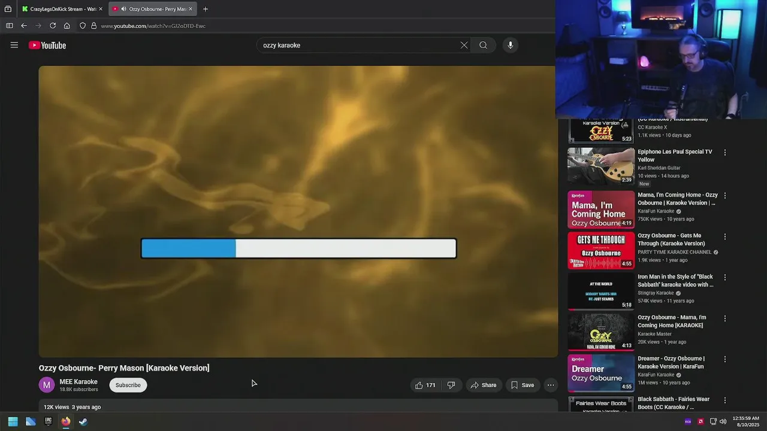Open Epiphone Les Paul Special TV Yellow video
This screenshot has width=767, height=431.
[x=675, y=156]
